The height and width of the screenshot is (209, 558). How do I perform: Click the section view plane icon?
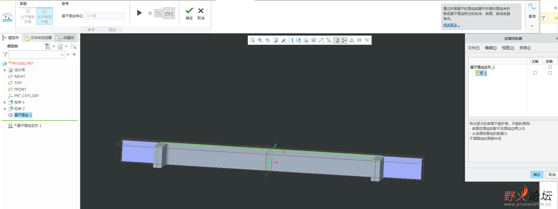tap(321, 40)
